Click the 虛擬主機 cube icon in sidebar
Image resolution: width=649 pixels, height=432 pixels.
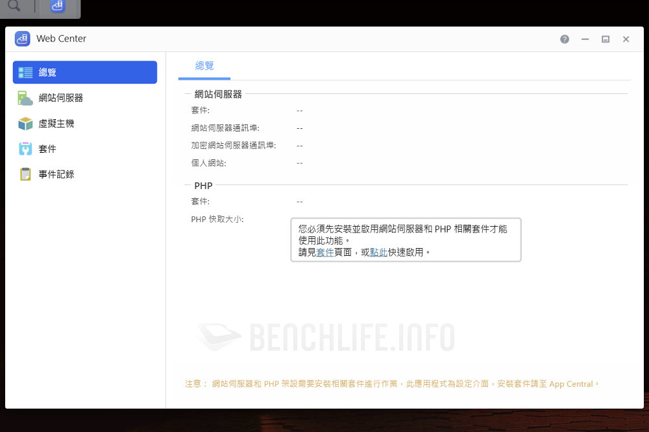26,124
